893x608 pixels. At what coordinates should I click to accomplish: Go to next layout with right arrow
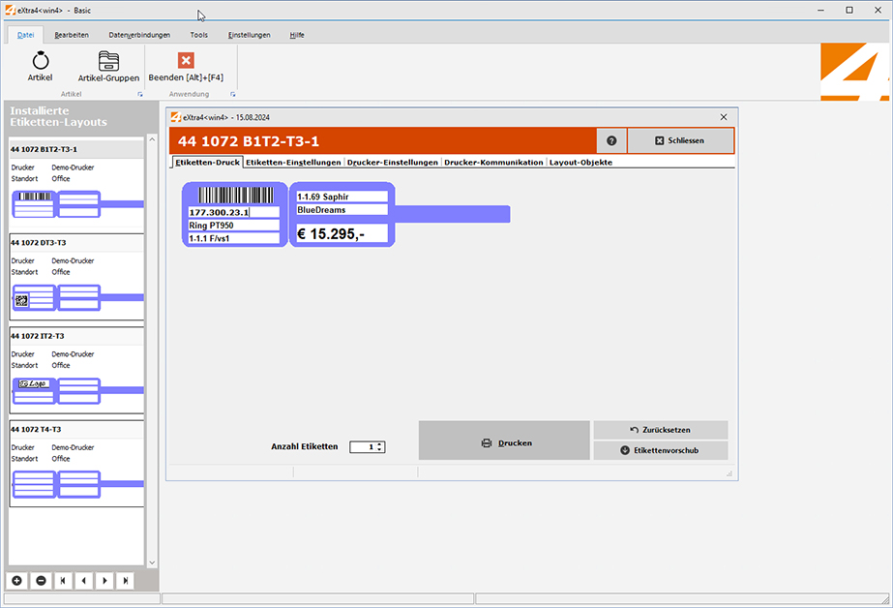click(104, 580)
